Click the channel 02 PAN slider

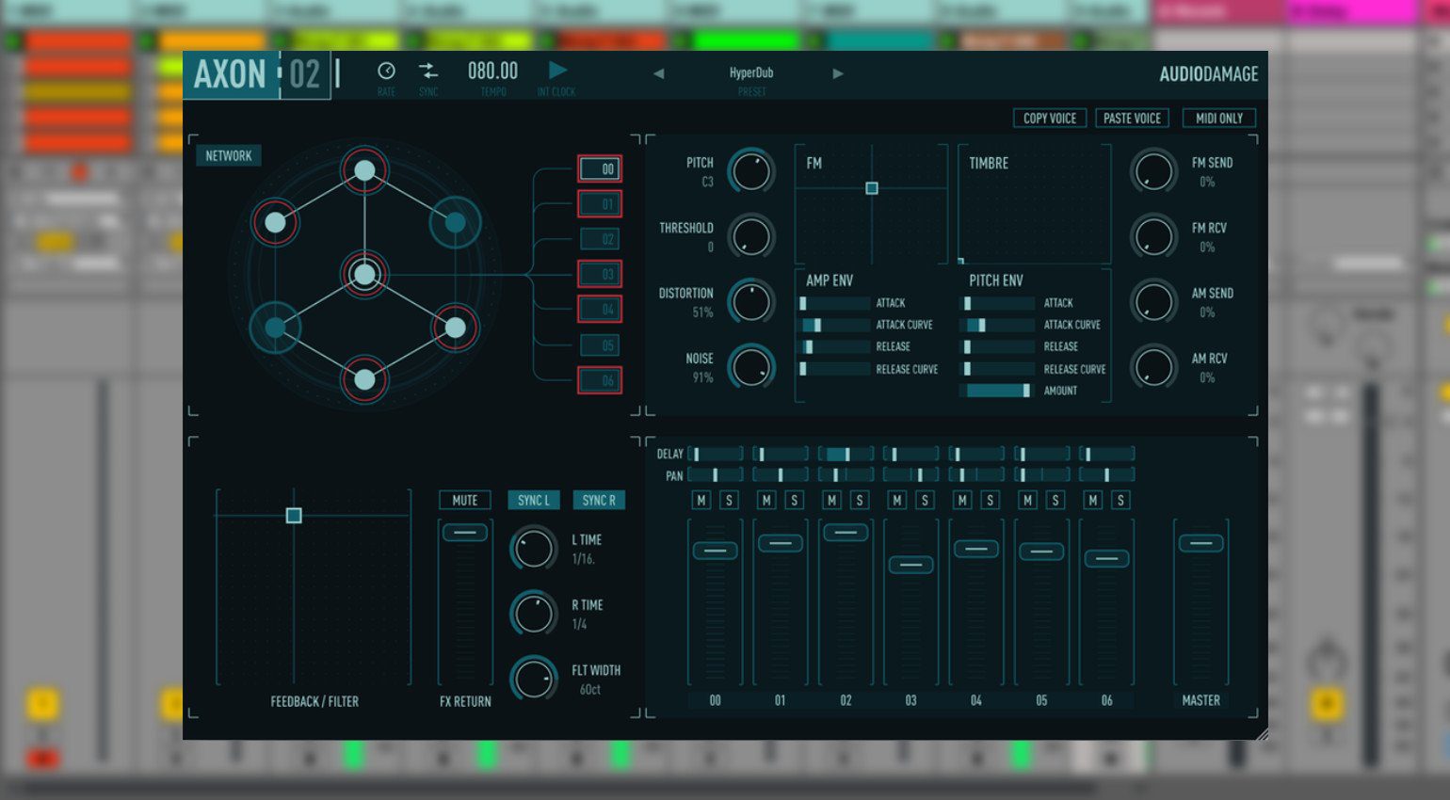click(x=846, y=474)
